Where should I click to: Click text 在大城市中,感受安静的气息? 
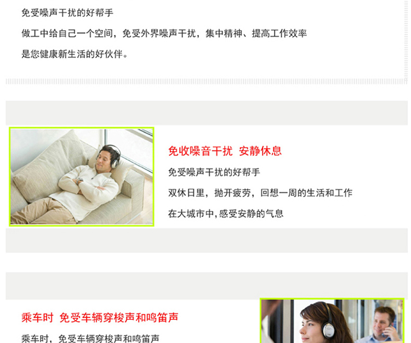tap(226, 213)
